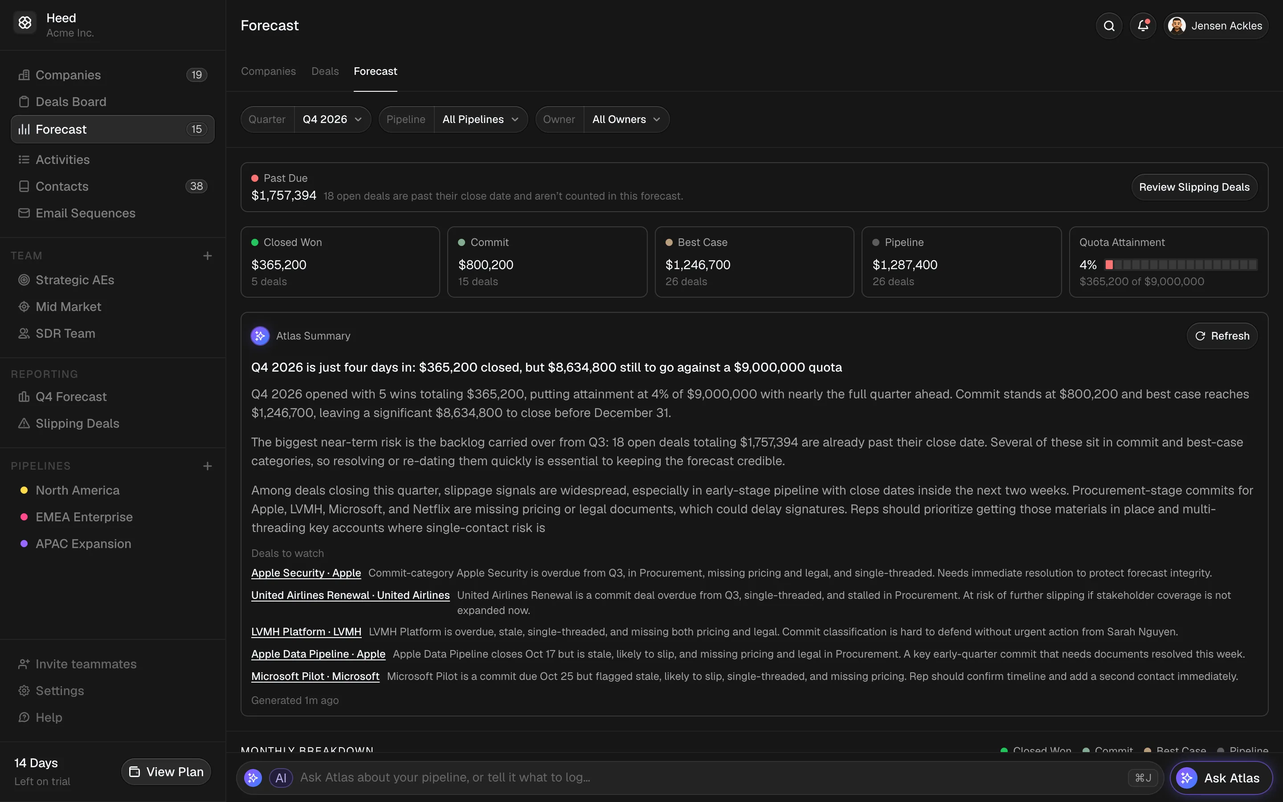Toggle the AI mode chip in Atlas bar
This screenshot has width=1283, height=802.
point(281,777)
